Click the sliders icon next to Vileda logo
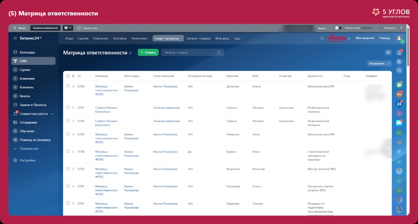The image size is (418, 224). pyautogui.click(x=349, y=38)
